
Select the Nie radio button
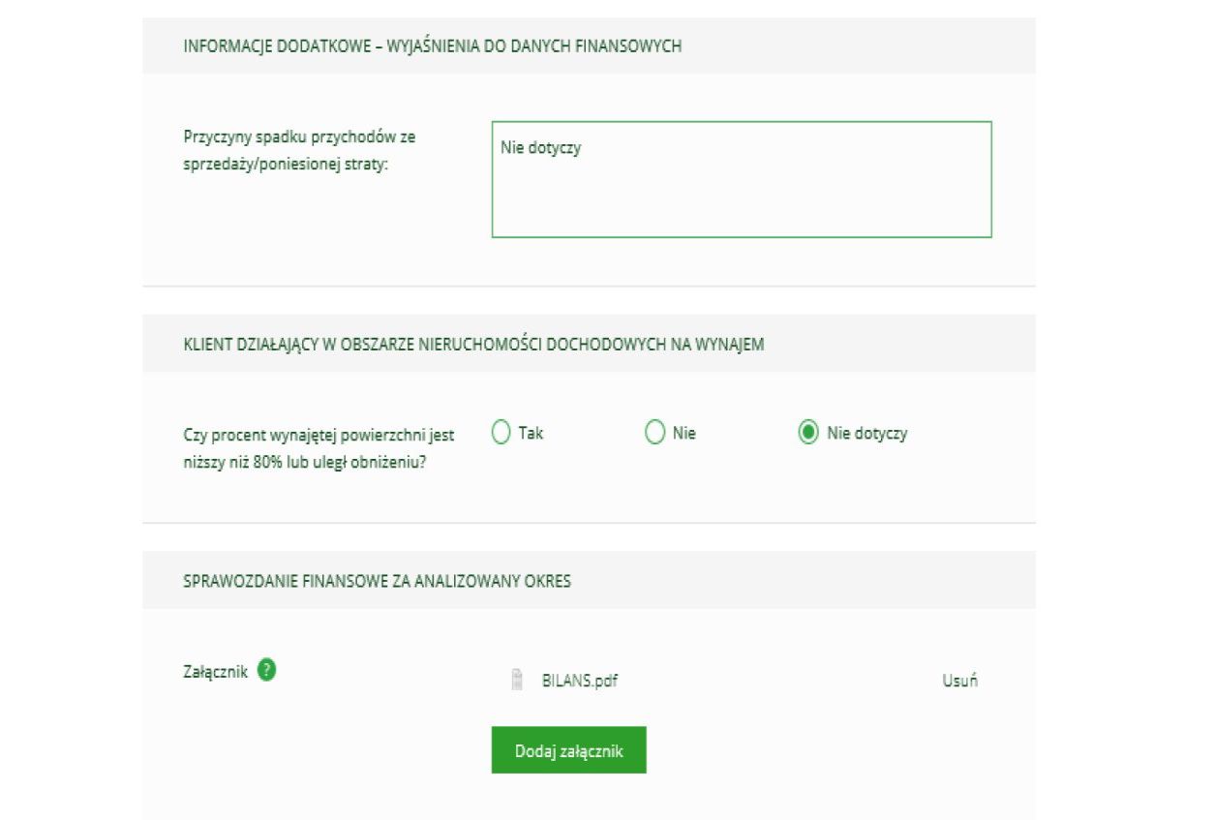click(x=654, y=433)
